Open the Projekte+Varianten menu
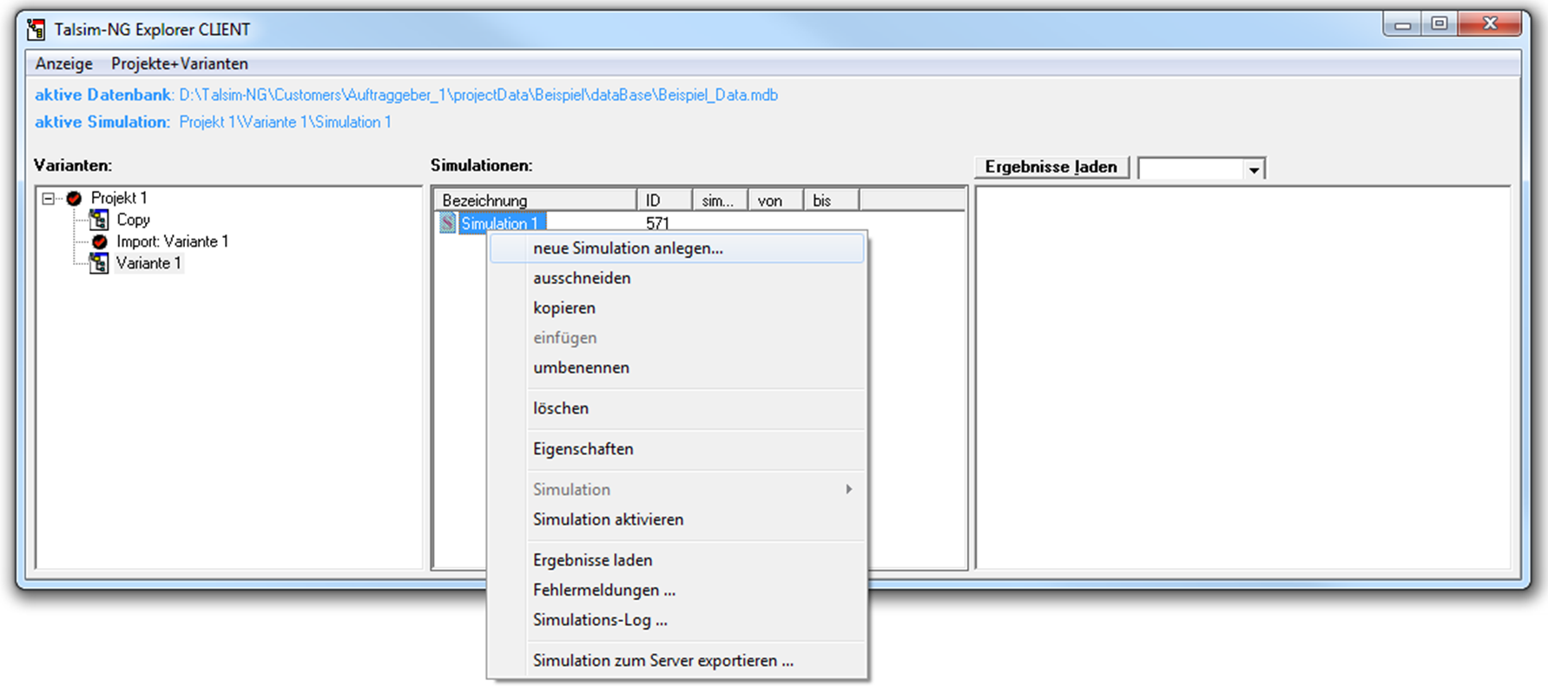 point(179,63)
